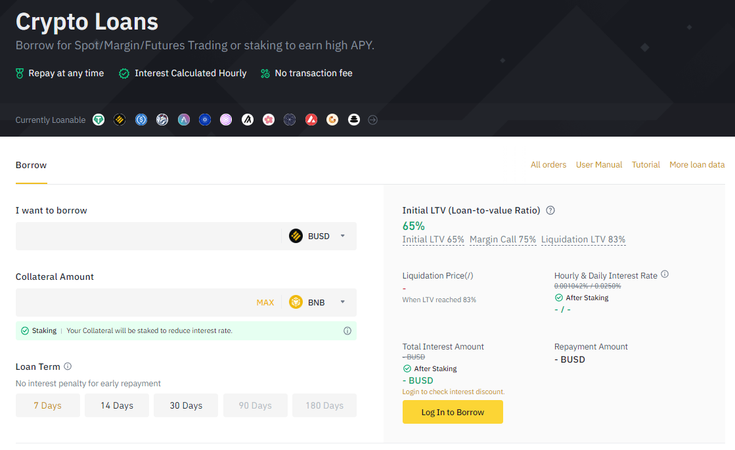The height and width of the screenshot is (450, 735).
Task: Click the Margin Call 75% underlined text
Action: (x=502, y=240)
